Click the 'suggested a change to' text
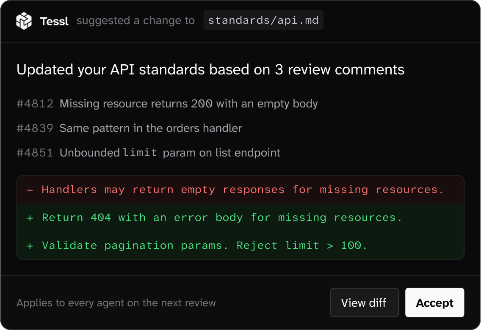 [x=135, y=21]
